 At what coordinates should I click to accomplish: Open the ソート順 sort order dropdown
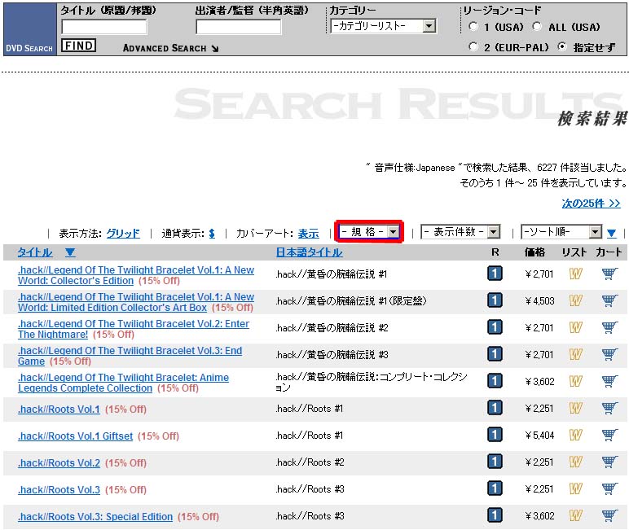tap(561, 232)
